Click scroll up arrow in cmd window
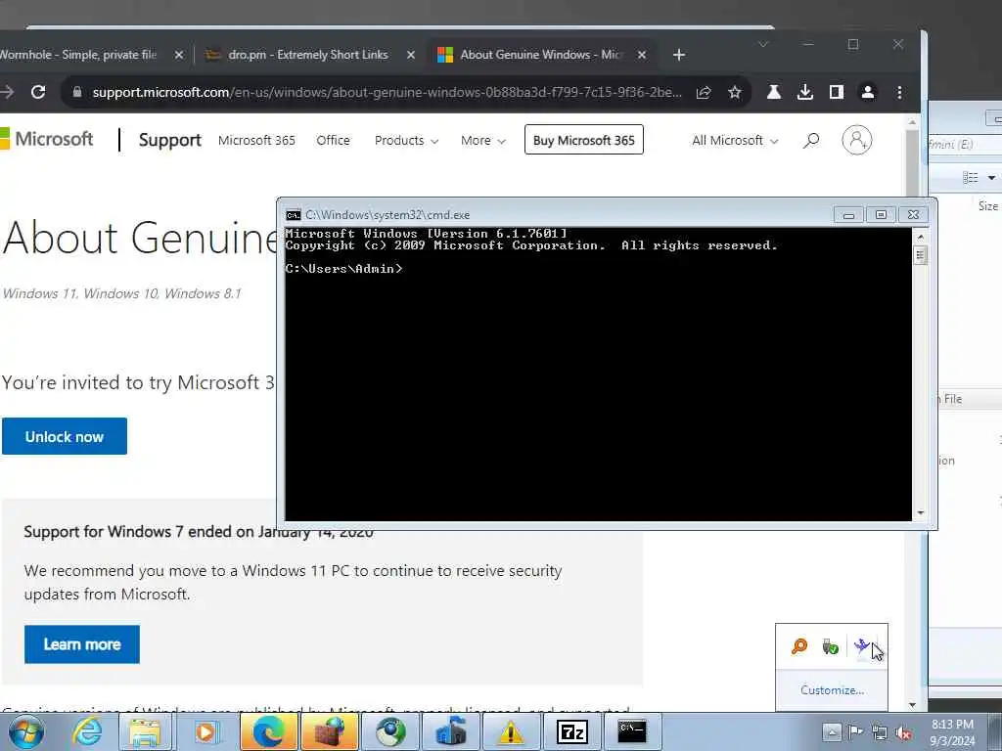This screenshot has height=751, width=1002. [920, 237]
